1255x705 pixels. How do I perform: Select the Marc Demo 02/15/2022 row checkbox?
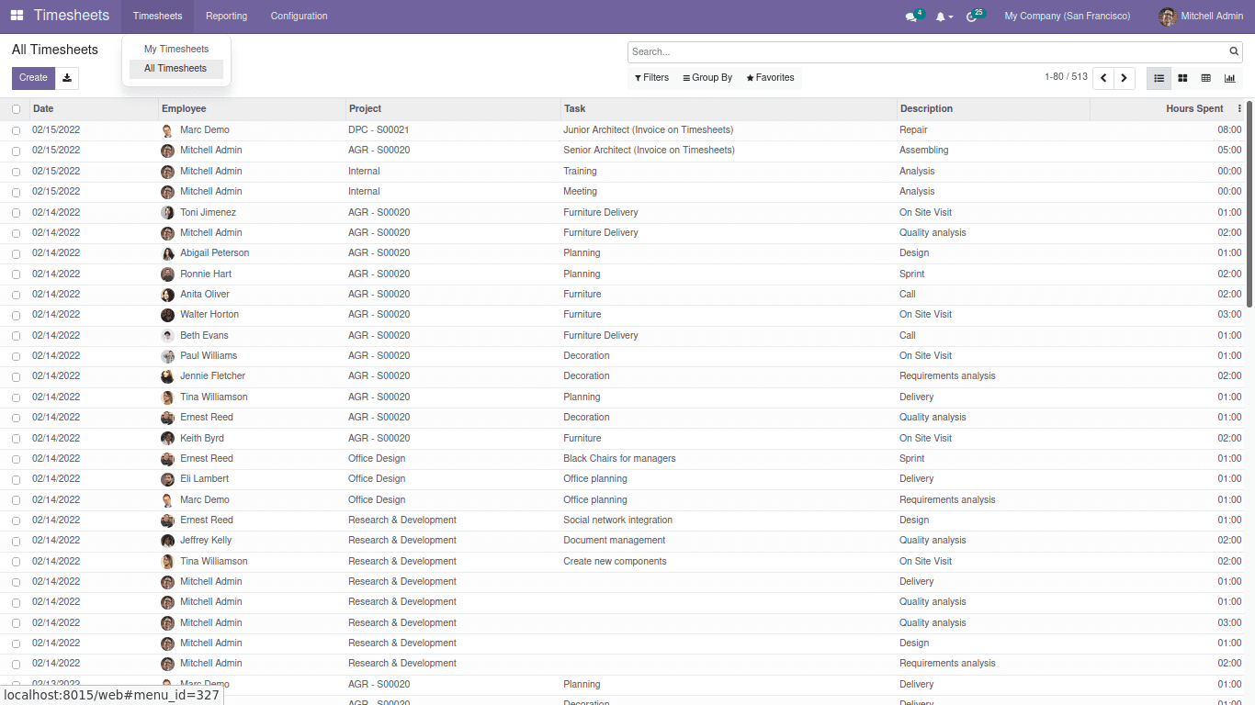click(16, 130)
